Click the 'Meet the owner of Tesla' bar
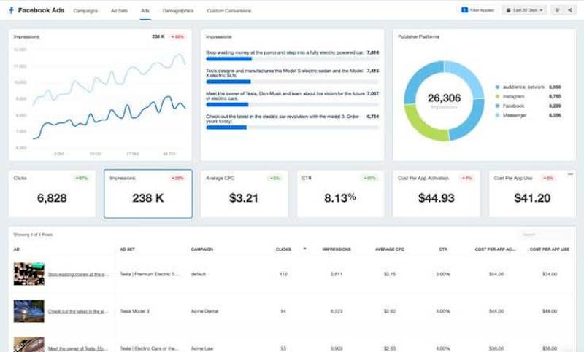Screen dimensions: 584x352 point(293,104)
